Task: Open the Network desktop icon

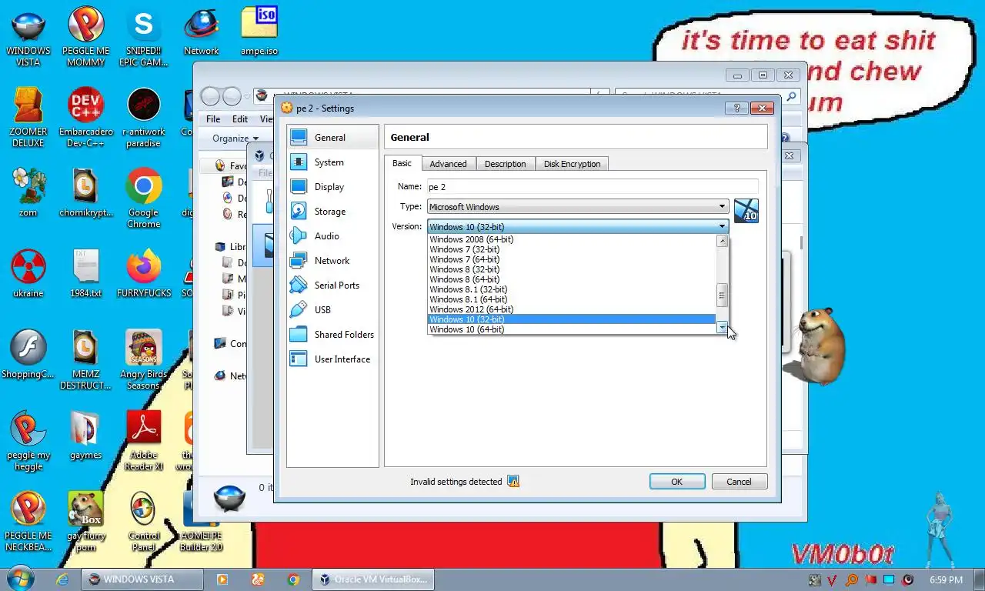Action: (202, 32)
